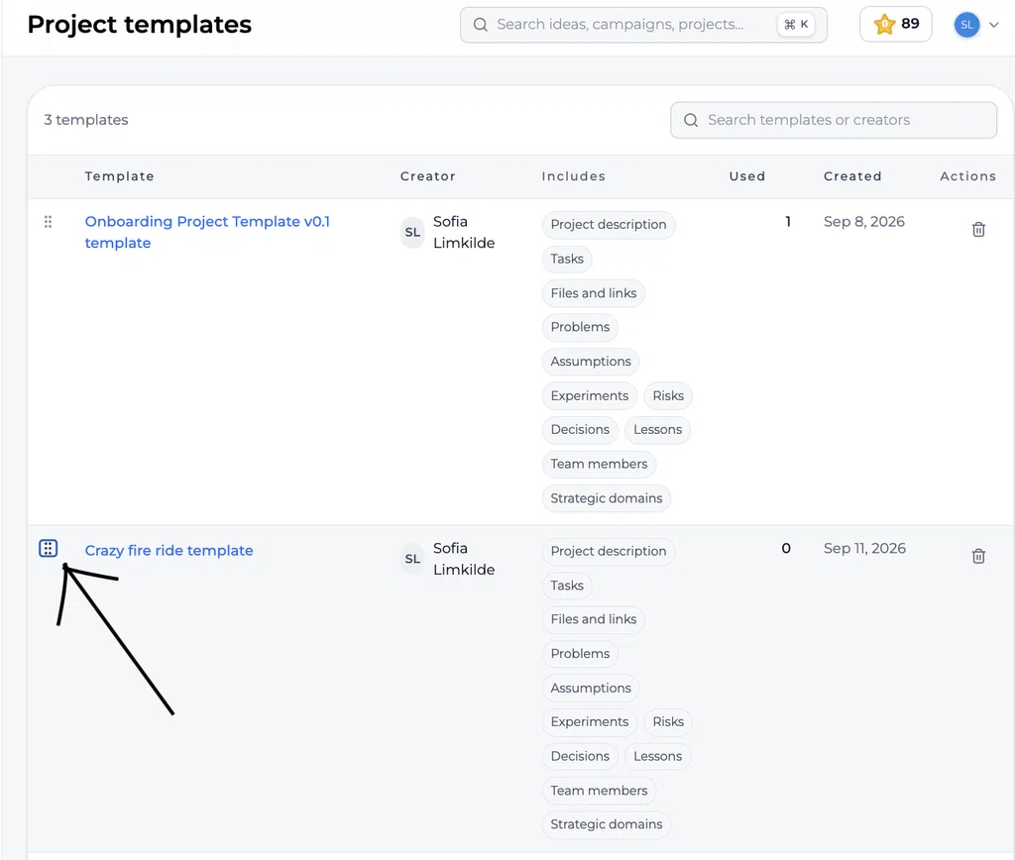Click the Template column header
The width and height of the screenshot is (1015, 860).
click(120, 176)
